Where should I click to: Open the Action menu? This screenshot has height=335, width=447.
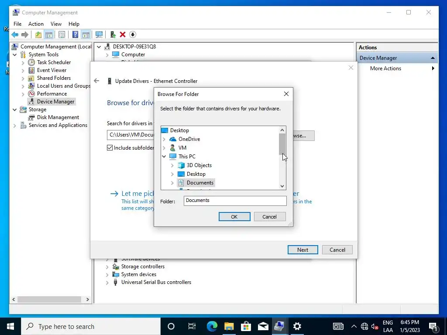[36, 24]
